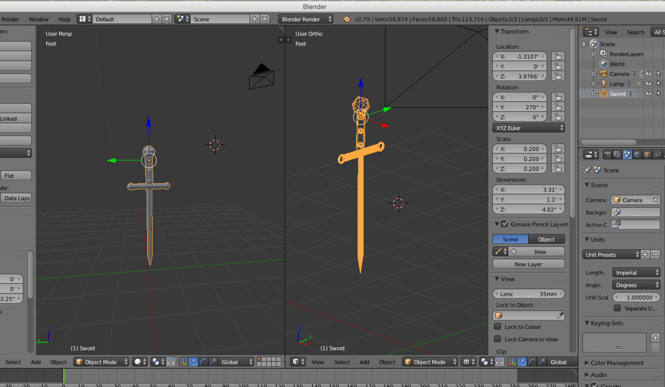665x387 pixels.
Task: Click the viewport shading sphere icon
Action: tap(139, 362)
